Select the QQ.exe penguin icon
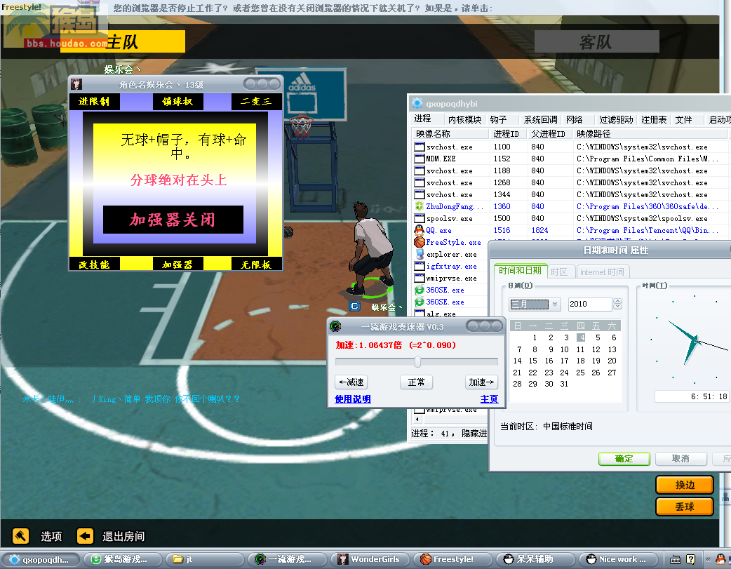Screen dimensions: 731x569 (x=419, y=230)
